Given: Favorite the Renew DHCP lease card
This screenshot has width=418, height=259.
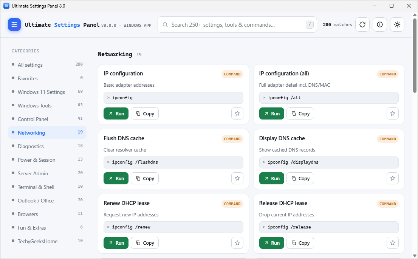Looking at the screenshot, I should tap(237, 243).
